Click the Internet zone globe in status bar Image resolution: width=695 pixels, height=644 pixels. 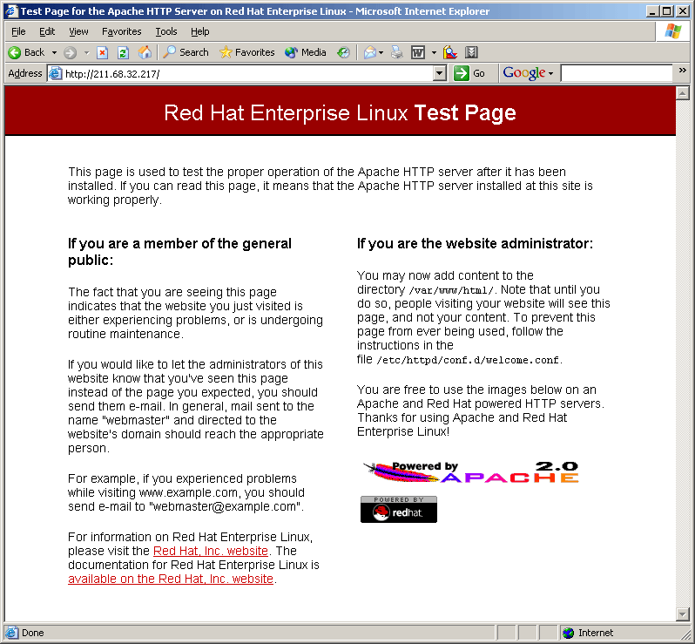point(568,633)
